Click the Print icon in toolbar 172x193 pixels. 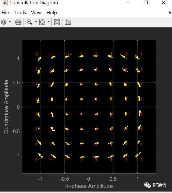click(18, 22)
